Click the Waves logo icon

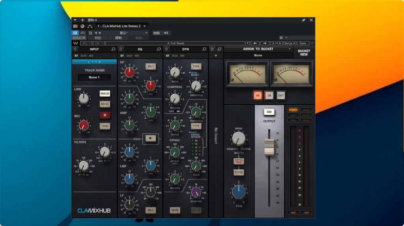point(75,43)
